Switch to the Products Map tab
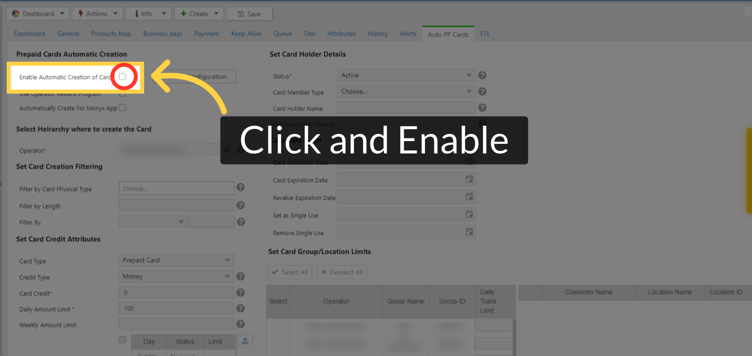 pyautogui.click(x=111, y=34)
